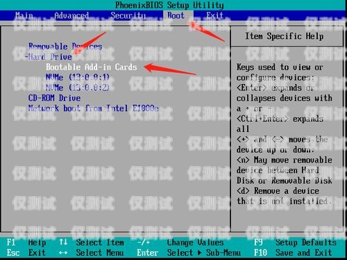Image resolution: width=347 pixels, height=260 pixels.
Task: Select NVMe (13:0.0:2) device
Action: 78,88
